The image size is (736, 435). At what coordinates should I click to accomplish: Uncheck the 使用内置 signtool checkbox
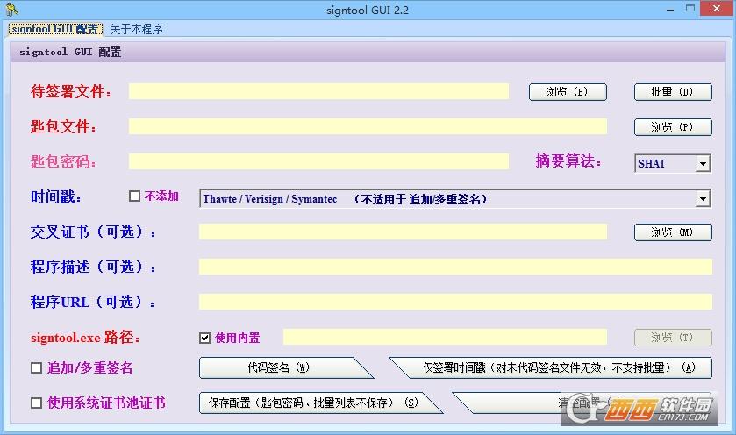[204, 338]
